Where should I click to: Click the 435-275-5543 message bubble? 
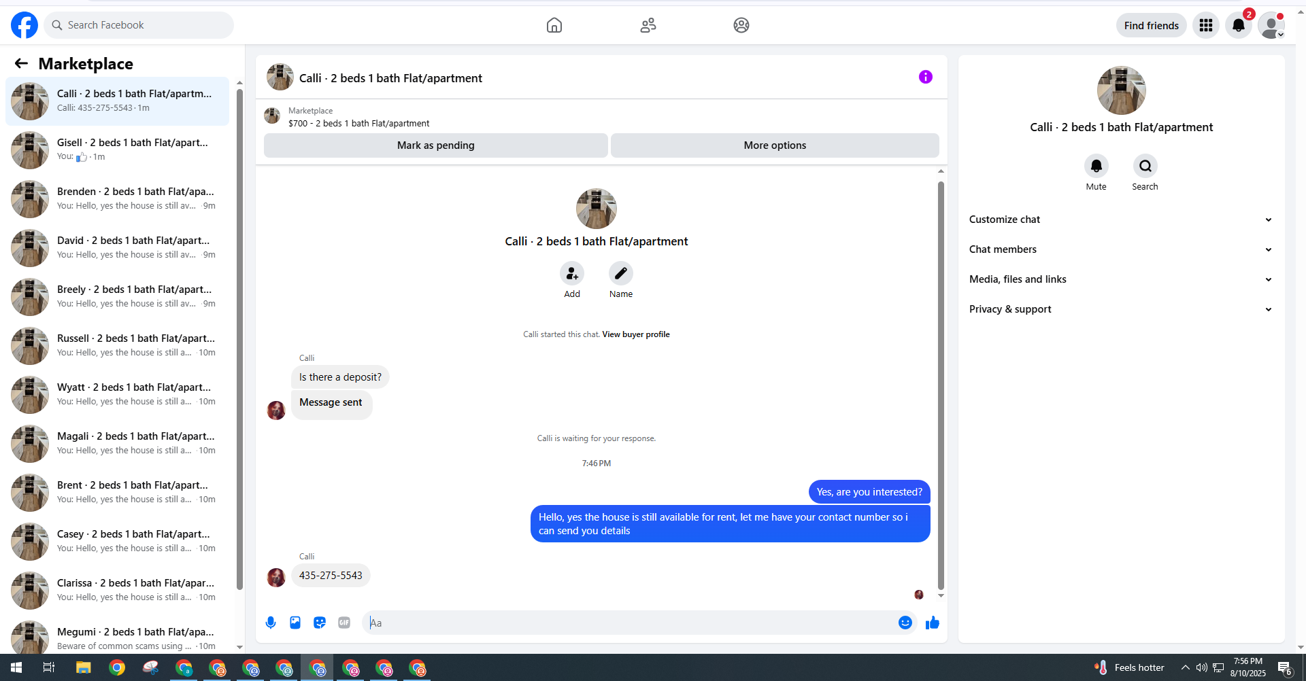[331, 576]
